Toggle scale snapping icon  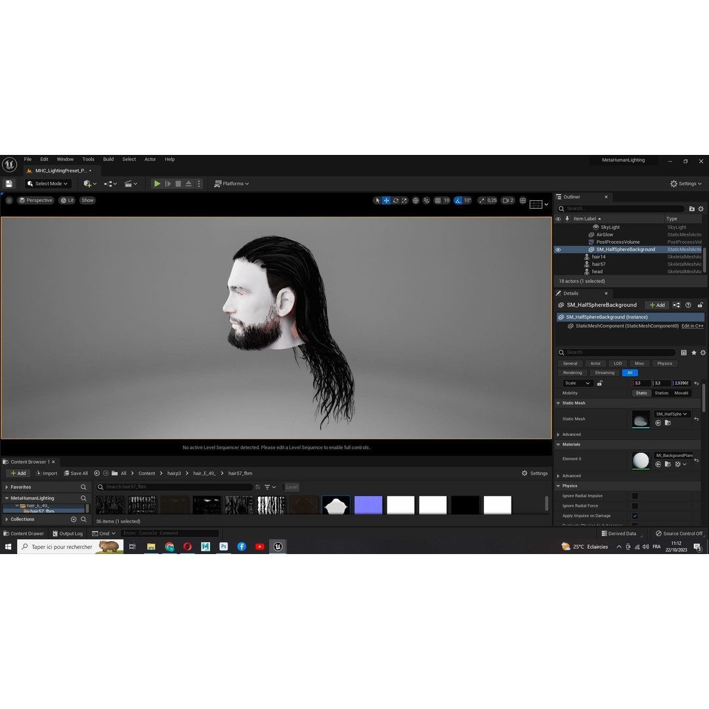point(482,200)
